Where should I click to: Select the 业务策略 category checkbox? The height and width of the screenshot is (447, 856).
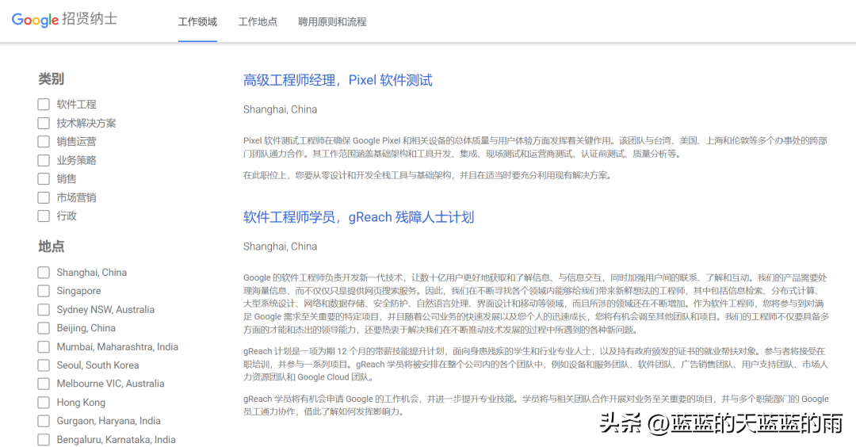[44, 160]
